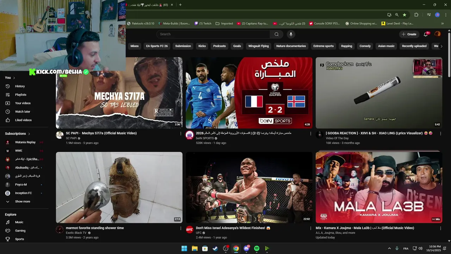The image size is (451, 254).
Task: Open a new browser tab
Action: (x=180, y=5)
